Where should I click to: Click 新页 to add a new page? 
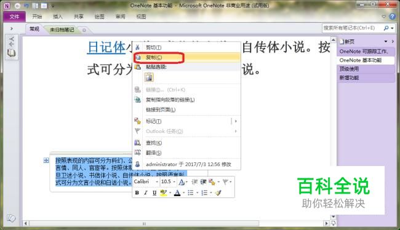tap(347, 42)
